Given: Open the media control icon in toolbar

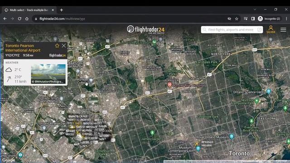Looking at the screenshot, I should point(246,19).
